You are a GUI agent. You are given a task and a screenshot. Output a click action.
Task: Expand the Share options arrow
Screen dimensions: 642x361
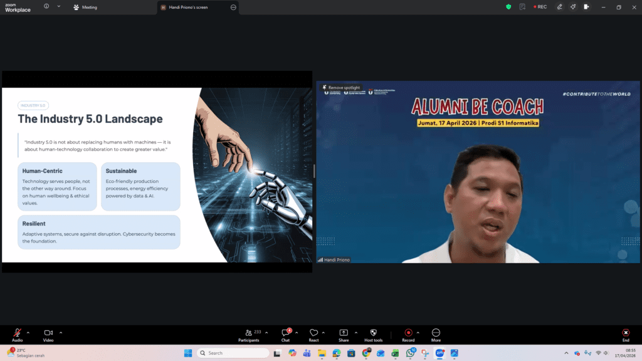[x=356, y=332]
